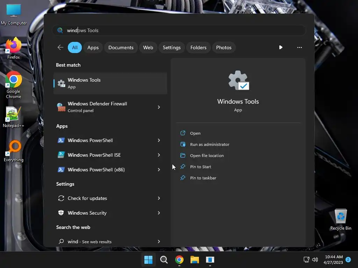
Task: Switch to Photos filter tab
Action: pyautogui.click(x=223, y=47)
